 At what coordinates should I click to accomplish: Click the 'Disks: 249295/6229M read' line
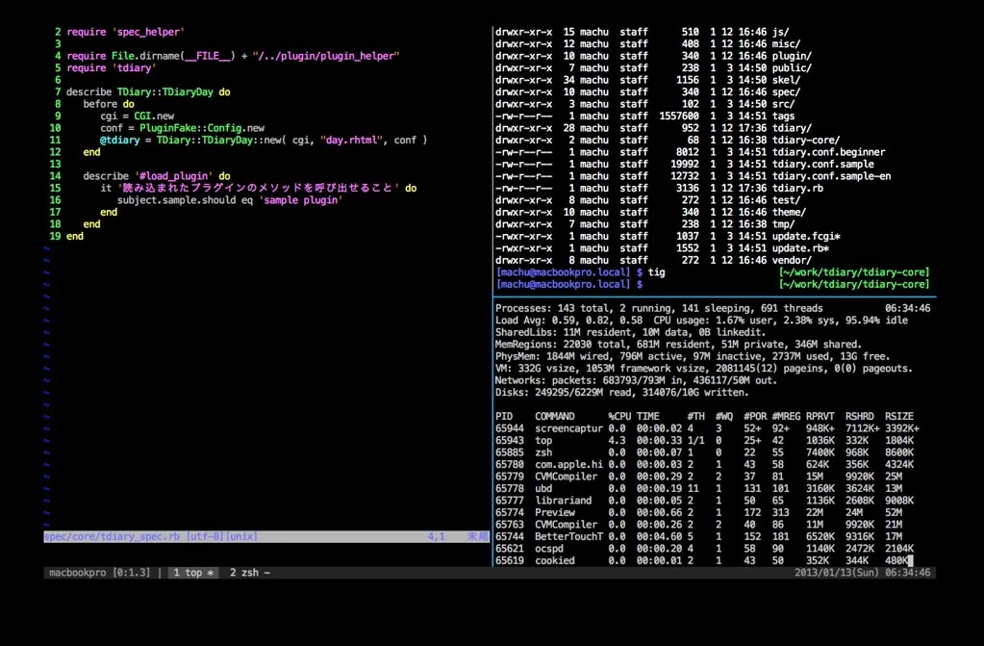coord(622,392)
